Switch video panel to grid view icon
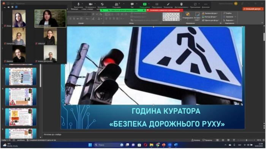 click(16, 7)
